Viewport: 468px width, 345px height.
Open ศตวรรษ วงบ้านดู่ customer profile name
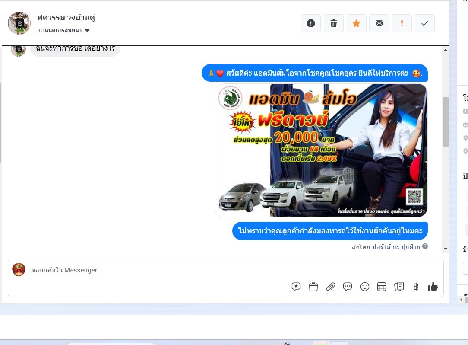66,18
